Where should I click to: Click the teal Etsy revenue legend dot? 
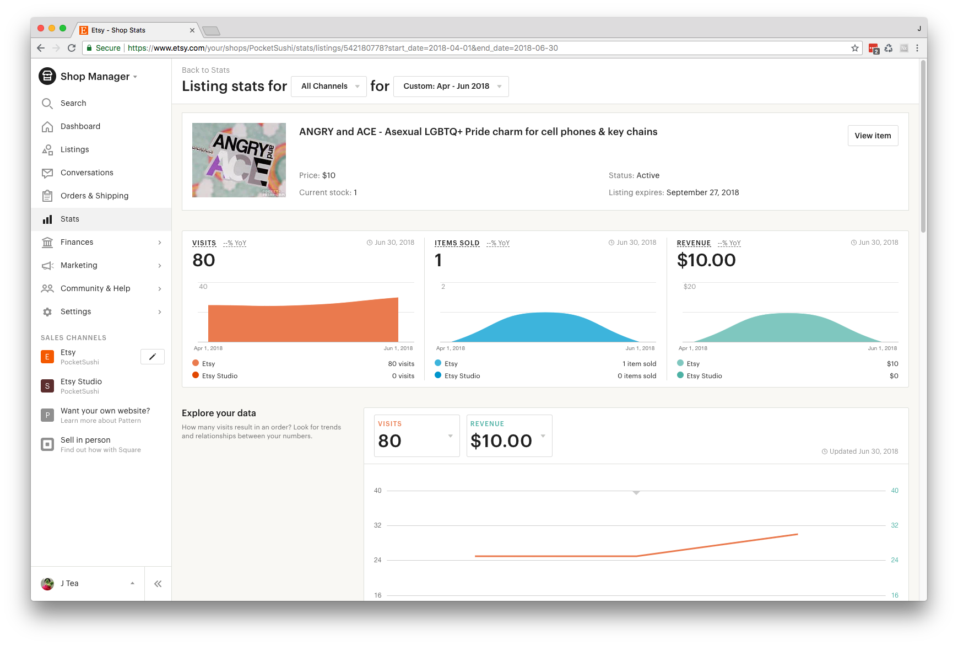coord(680,363)
